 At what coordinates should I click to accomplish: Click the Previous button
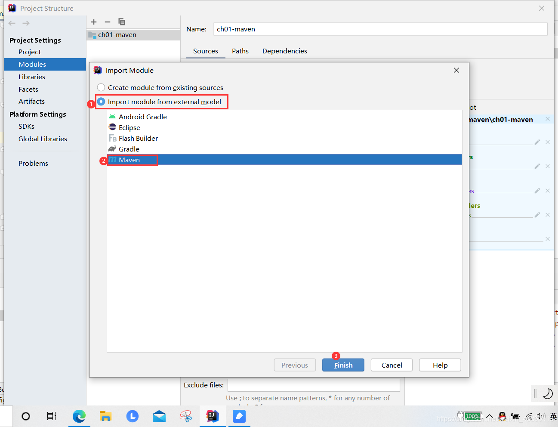(295, 365)
